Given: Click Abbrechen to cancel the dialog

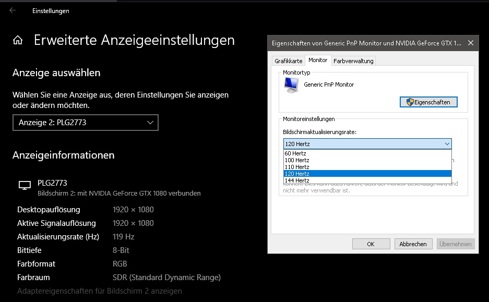Looking at the screenshot, I should pos(413,244).
